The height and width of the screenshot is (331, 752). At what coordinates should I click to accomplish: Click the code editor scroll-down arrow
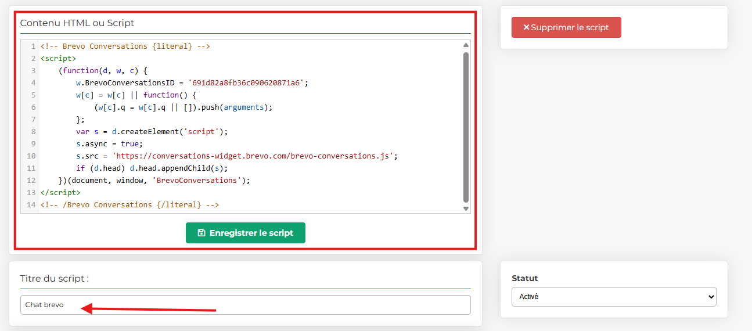(466, 208)
